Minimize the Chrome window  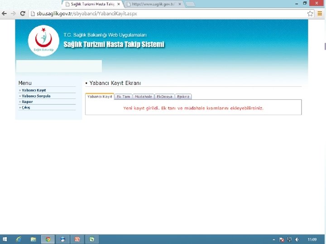[x=297, y=4]
